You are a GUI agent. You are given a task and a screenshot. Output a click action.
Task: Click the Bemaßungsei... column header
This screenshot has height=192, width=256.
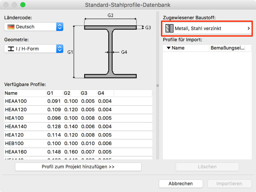228,48
